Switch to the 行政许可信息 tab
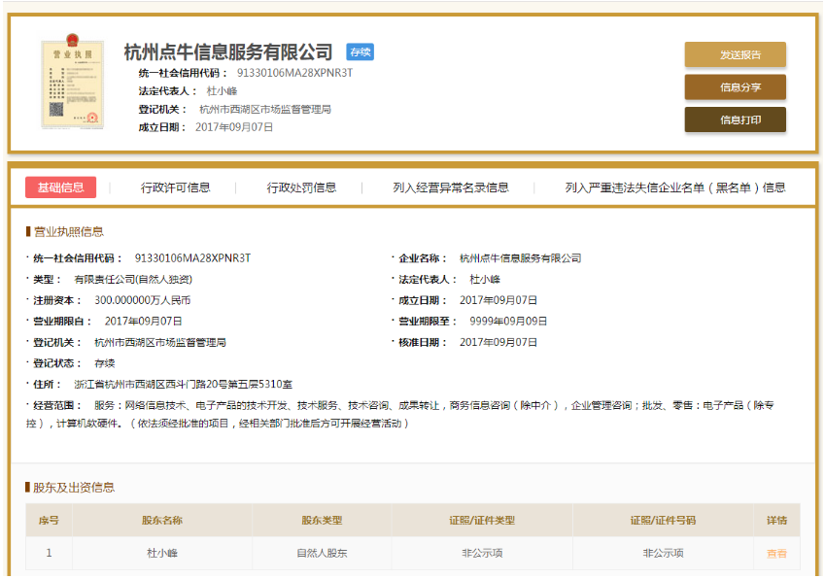 coord(175,187)
